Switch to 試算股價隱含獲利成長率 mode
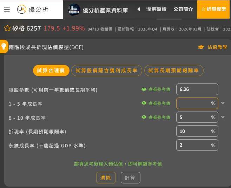 tap(106, 70)
